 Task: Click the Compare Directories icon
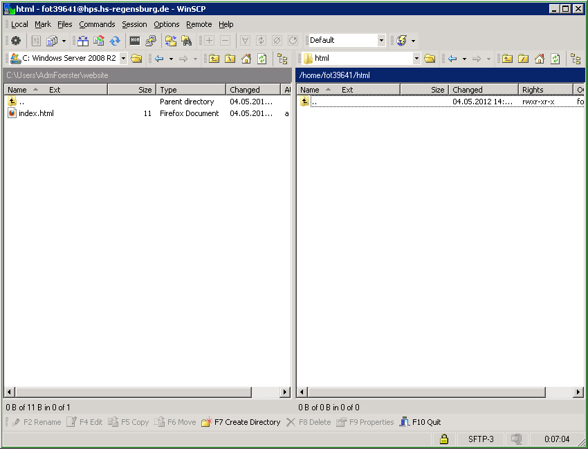(x=83, y=41)
